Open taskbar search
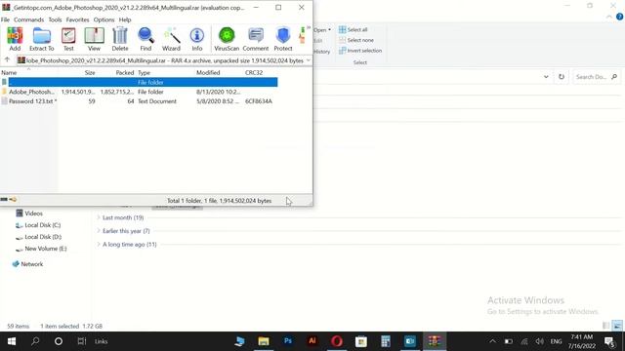The height and width of the screenshot is (351, 625). click(35, 341)
